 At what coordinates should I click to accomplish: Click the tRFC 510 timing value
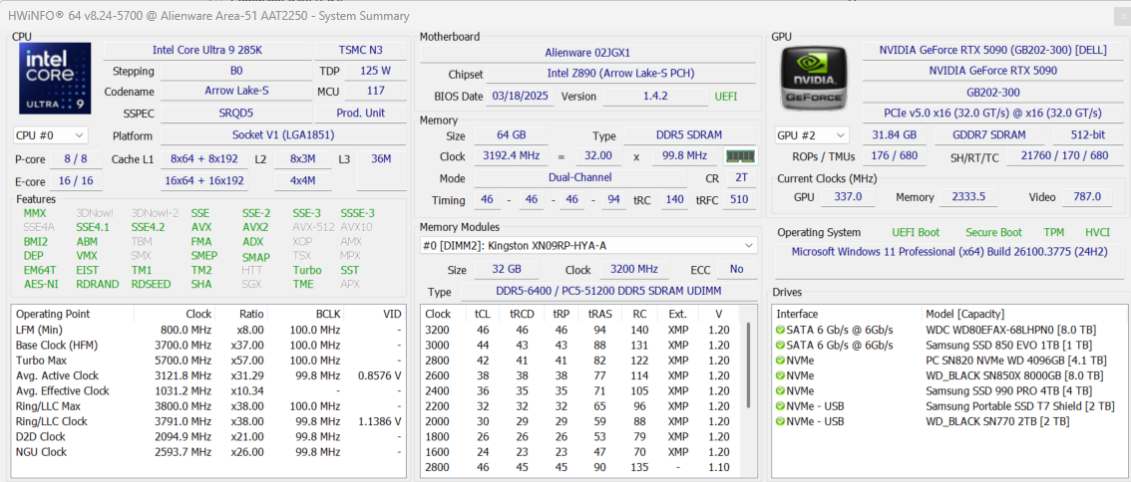(x=739, y=199)
